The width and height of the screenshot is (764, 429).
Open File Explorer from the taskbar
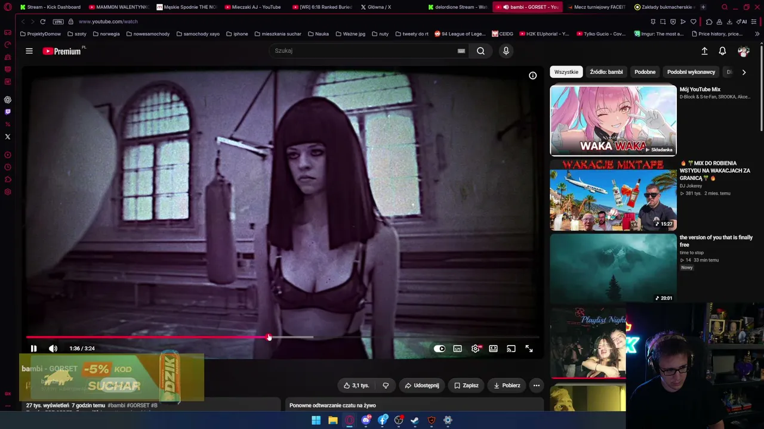pyautogui.click(x=332, y=420)
